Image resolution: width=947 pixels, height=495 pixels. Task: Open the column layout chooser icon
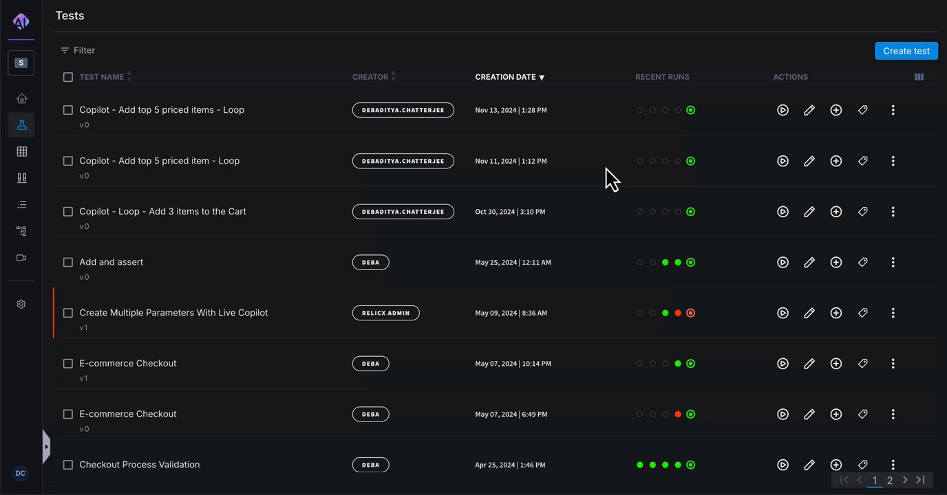tap(919, 77)
